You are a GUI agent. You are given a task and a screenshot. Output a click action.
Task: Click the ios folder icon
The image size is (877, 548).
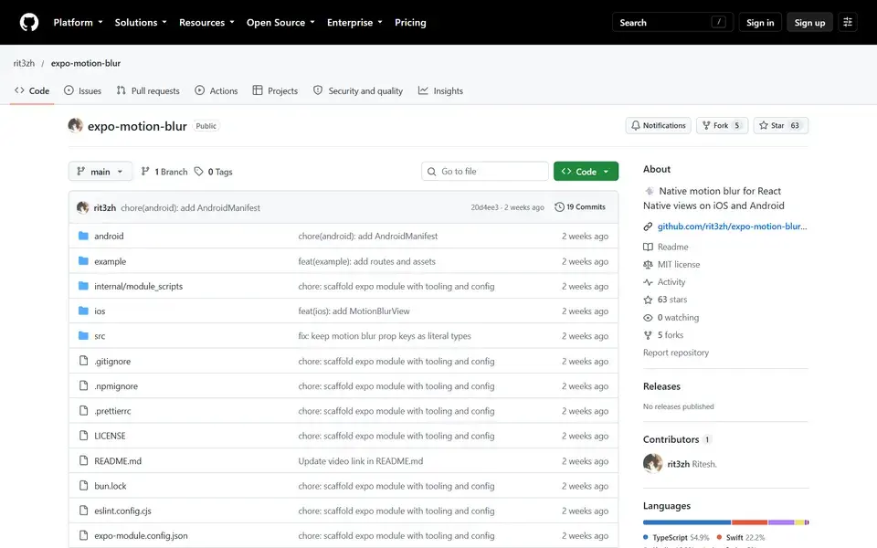(x=83, y=311)
